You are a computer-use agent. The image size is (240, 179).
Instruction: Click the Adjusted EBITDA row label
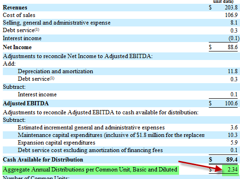point(26,103)
